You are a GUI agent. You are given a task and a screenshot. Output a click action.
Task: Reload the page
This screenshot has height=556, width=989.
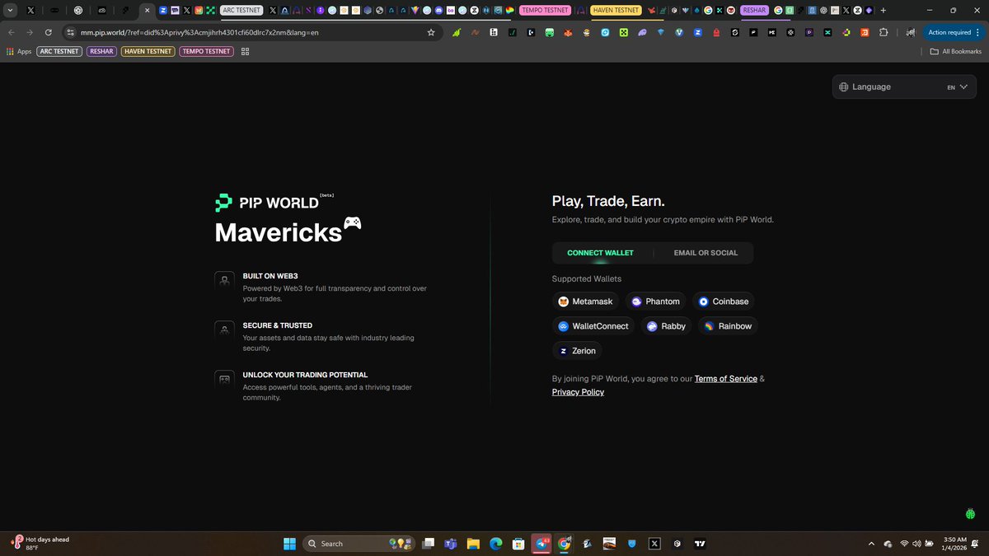pos(49,32)
